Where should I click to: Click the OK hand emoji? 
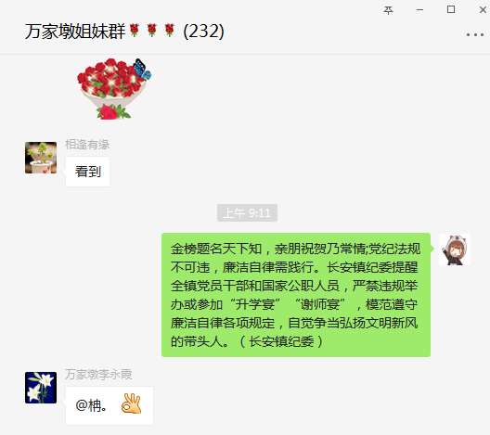131,404
